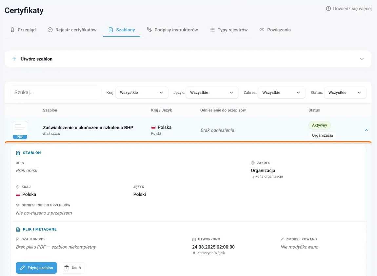Click the Brak pliku PDF incomplete template text
377x276 pixels.
coord(56,247)
